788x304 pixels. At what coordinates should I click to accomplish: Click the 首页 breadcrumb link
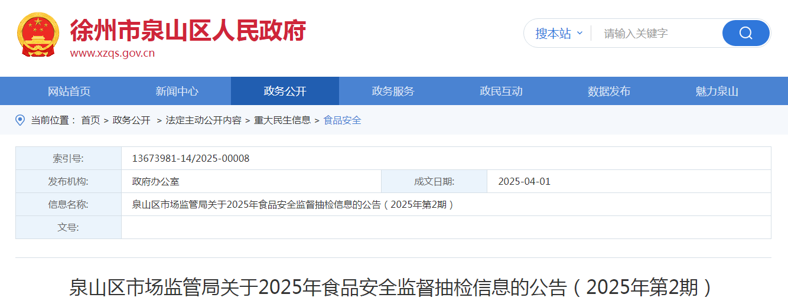pos(90,120)
